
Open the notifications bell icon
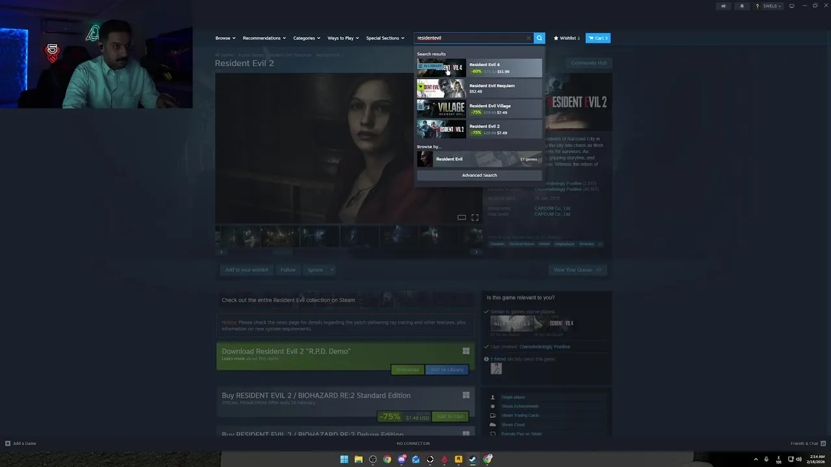coord(742,6)
